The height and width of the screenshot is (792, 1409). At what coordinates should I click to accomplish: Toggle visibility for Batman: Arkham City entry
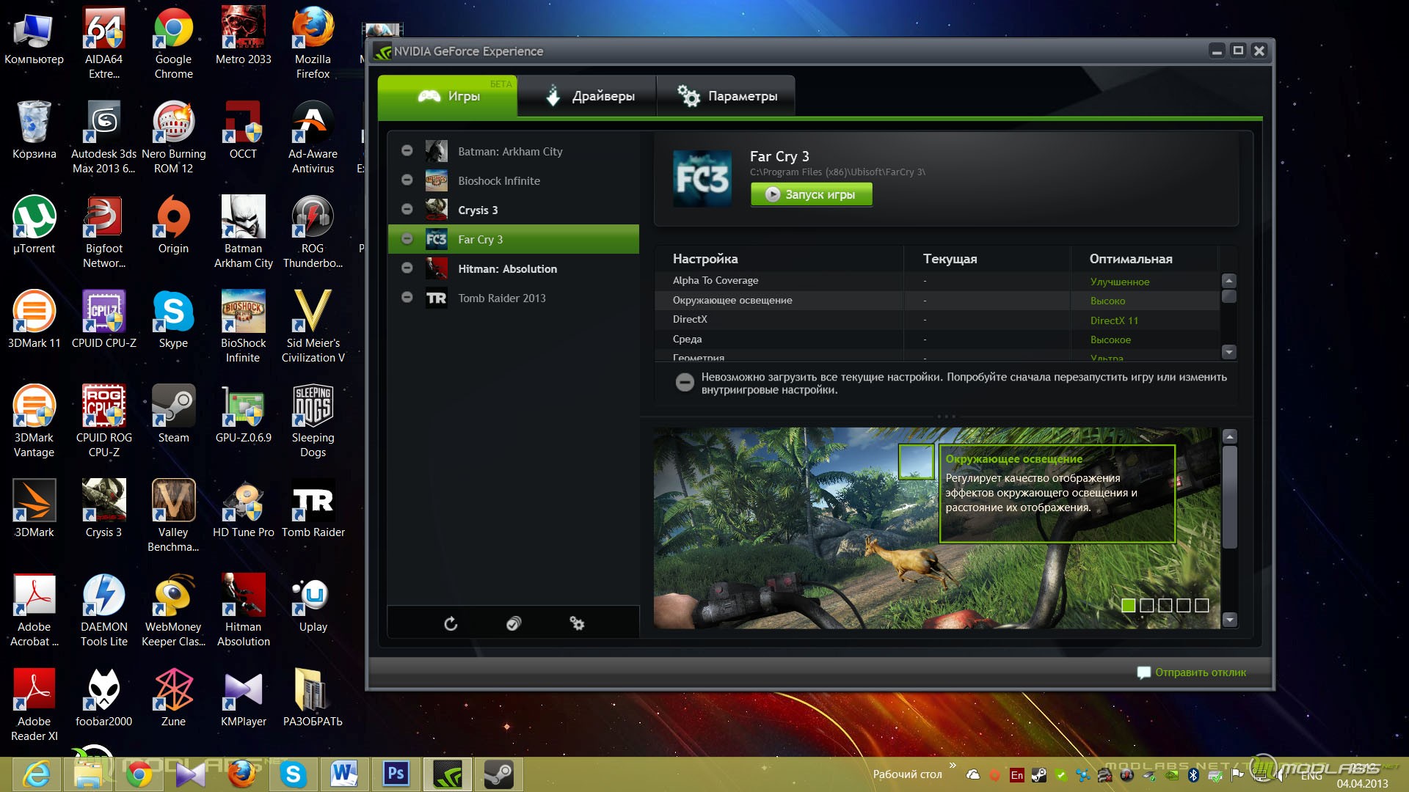pos(407,150)
